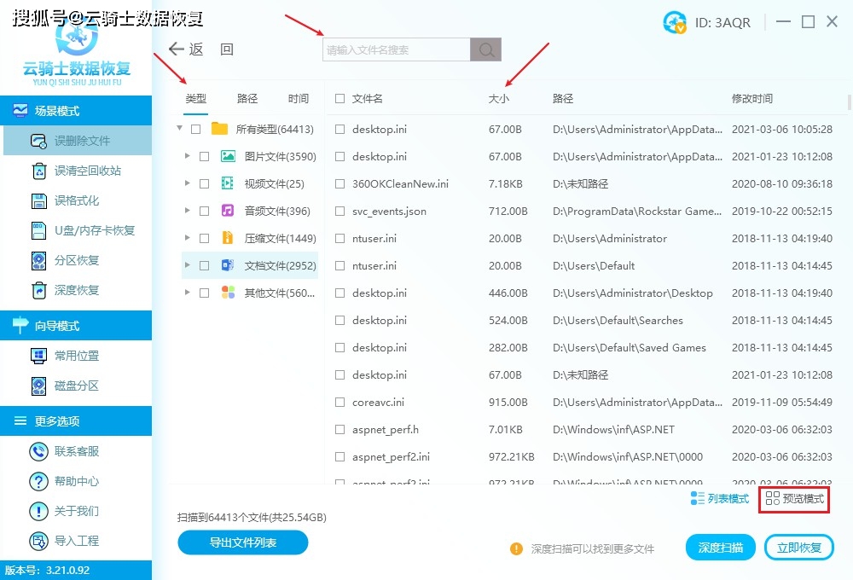
Task: Click the 导出文件列表 button
Action: point(242,542)
